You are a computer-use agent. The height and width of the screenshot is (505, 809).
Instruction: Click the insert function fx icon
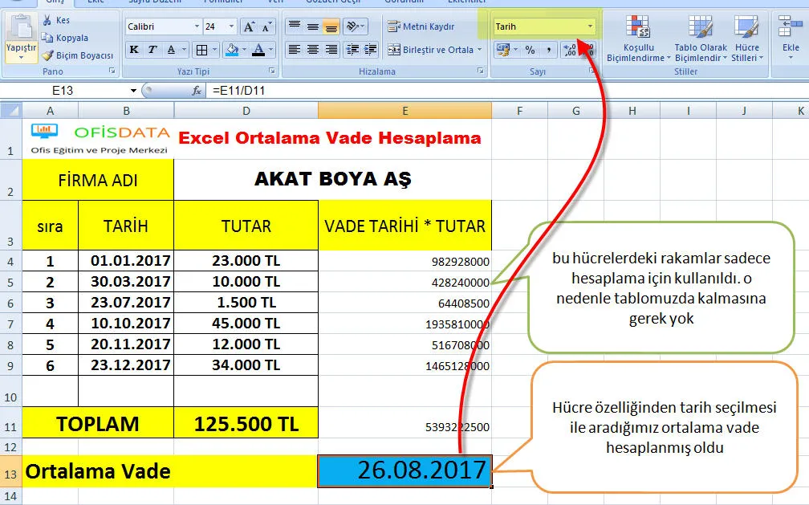197,91
